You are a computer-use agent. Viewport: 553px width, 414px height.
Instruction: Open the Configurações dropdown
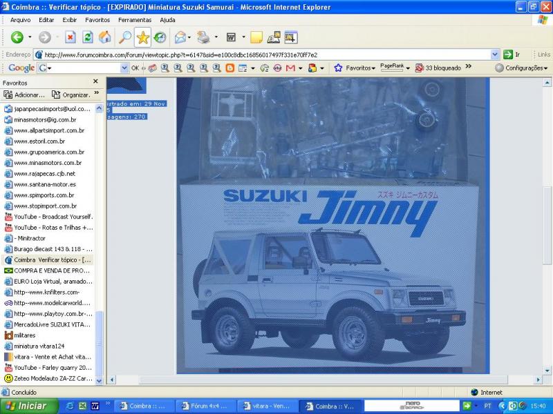(x=522, y=68)
